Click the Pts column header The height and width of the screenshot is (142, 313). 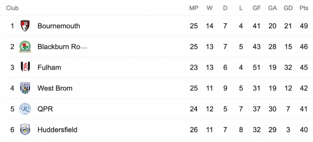coord(304,8)
